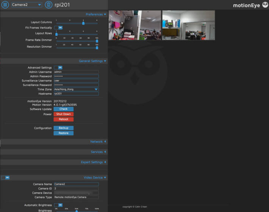Click the Camera Name input field

click(x=76, y=184)
